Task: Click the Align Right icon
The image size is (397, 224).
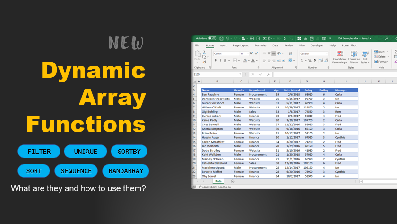Action: 274,60
